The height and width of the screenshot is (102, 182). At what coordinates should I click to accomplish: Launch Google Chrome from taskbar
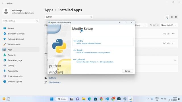101,99
